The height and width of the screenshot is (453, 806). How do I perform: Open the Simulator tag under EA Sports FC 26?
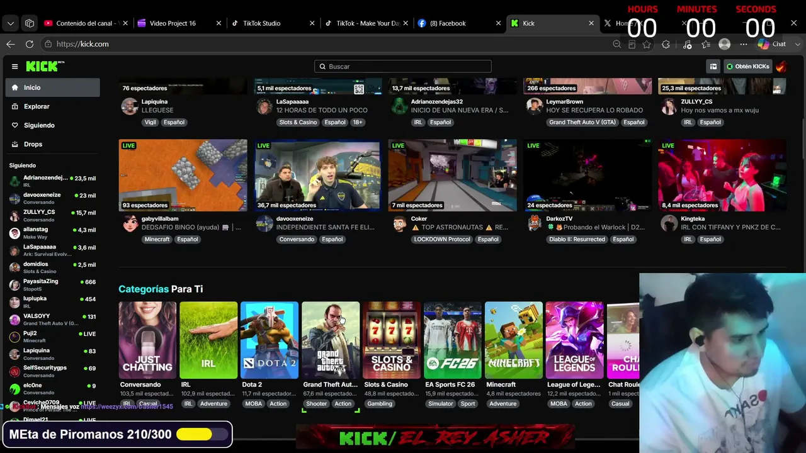440,404
